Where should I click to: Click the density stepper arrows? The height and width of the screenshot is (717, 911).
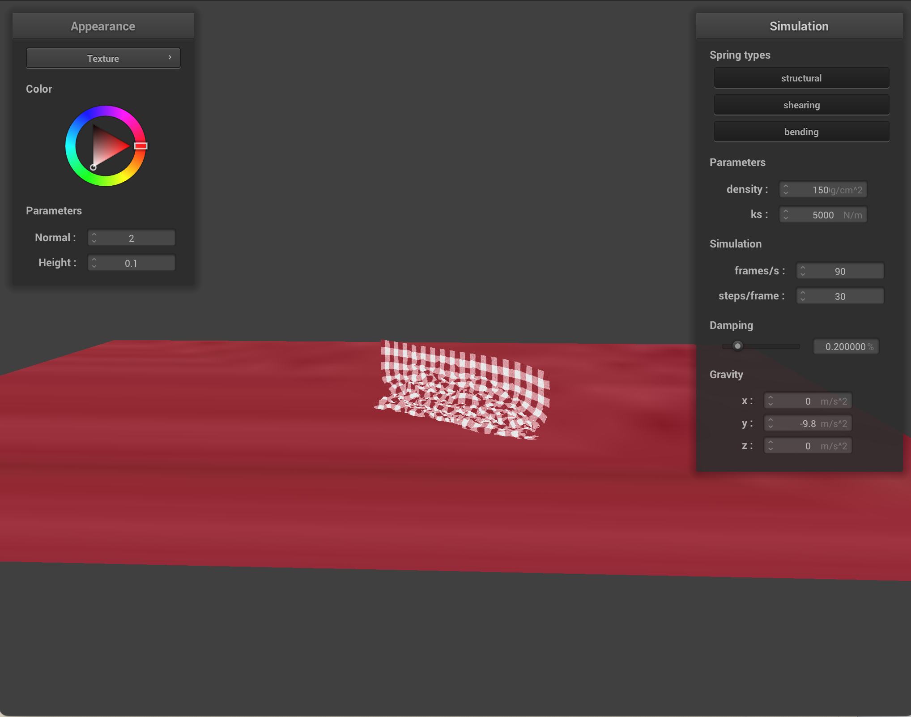pyautogui.click(x=786, y=189)
